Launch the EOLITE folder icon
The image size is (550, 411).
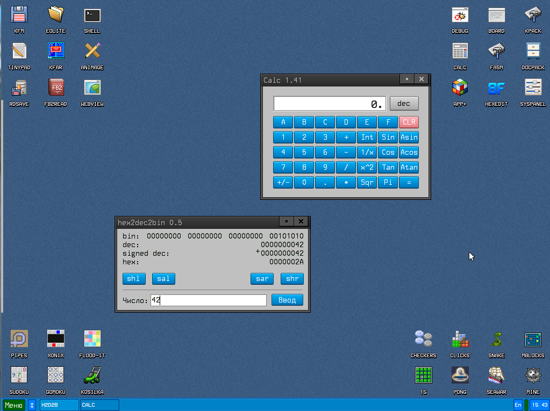click(x=55, y=15)
